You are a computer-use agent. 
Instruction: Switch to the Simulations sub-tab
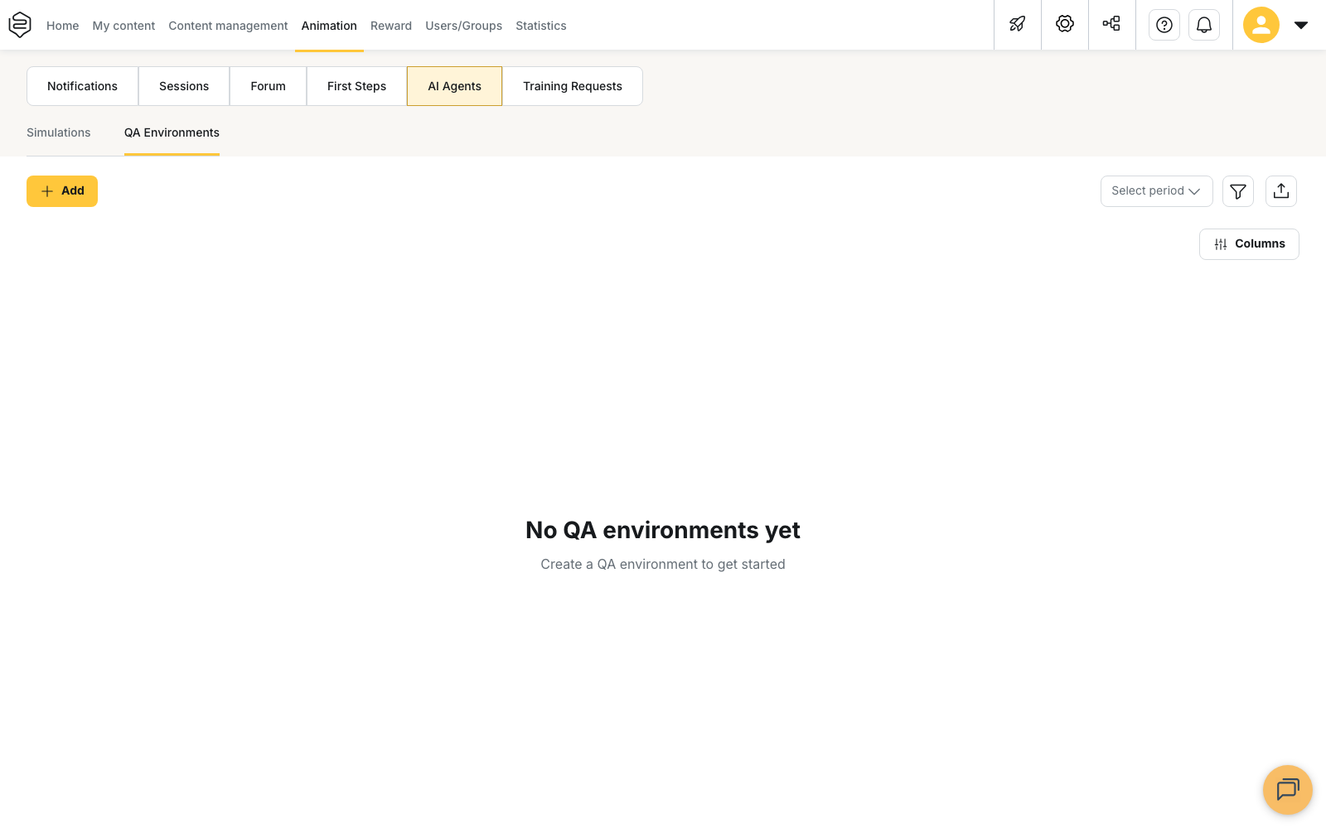click(59, 132)
